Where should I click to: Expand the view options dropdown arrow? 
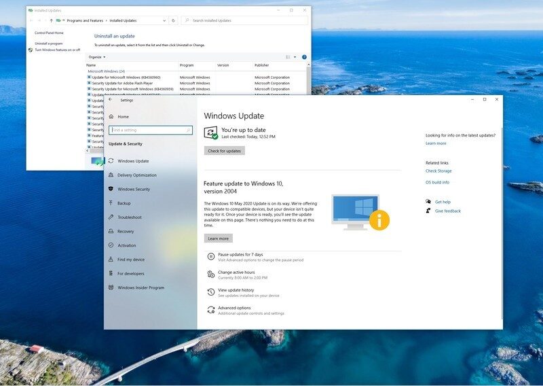(x=295, y=57)
